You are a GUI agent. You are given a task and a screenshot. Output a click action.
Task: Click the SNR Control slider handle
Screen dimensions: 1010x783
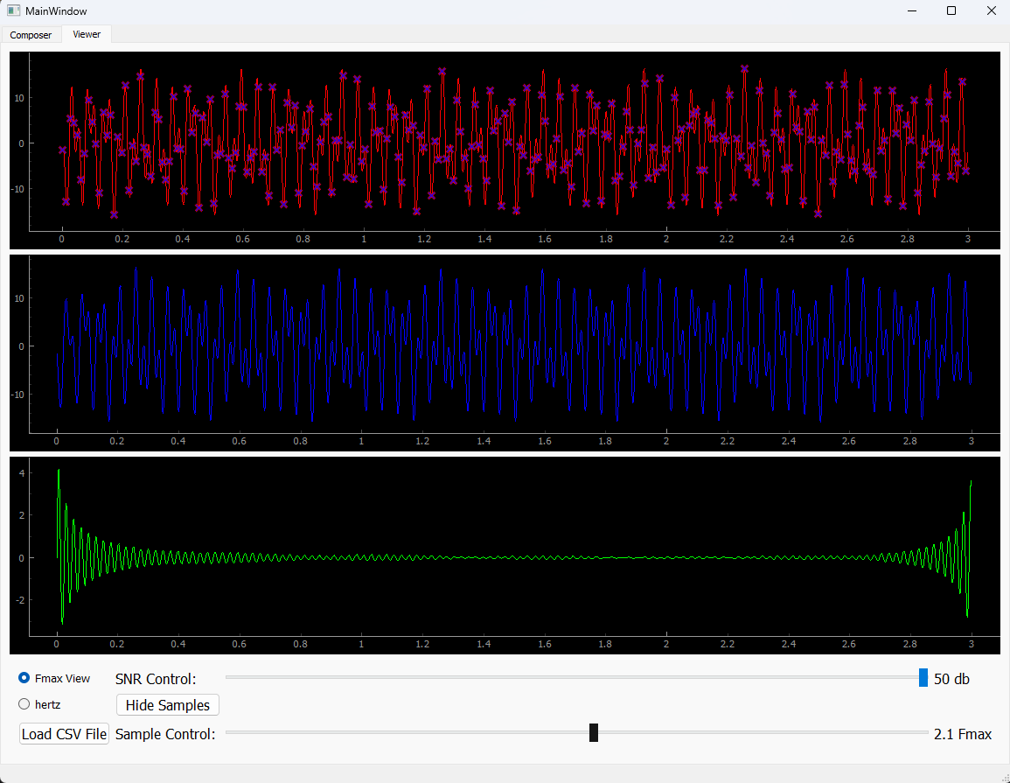click(x=923, y=678)
